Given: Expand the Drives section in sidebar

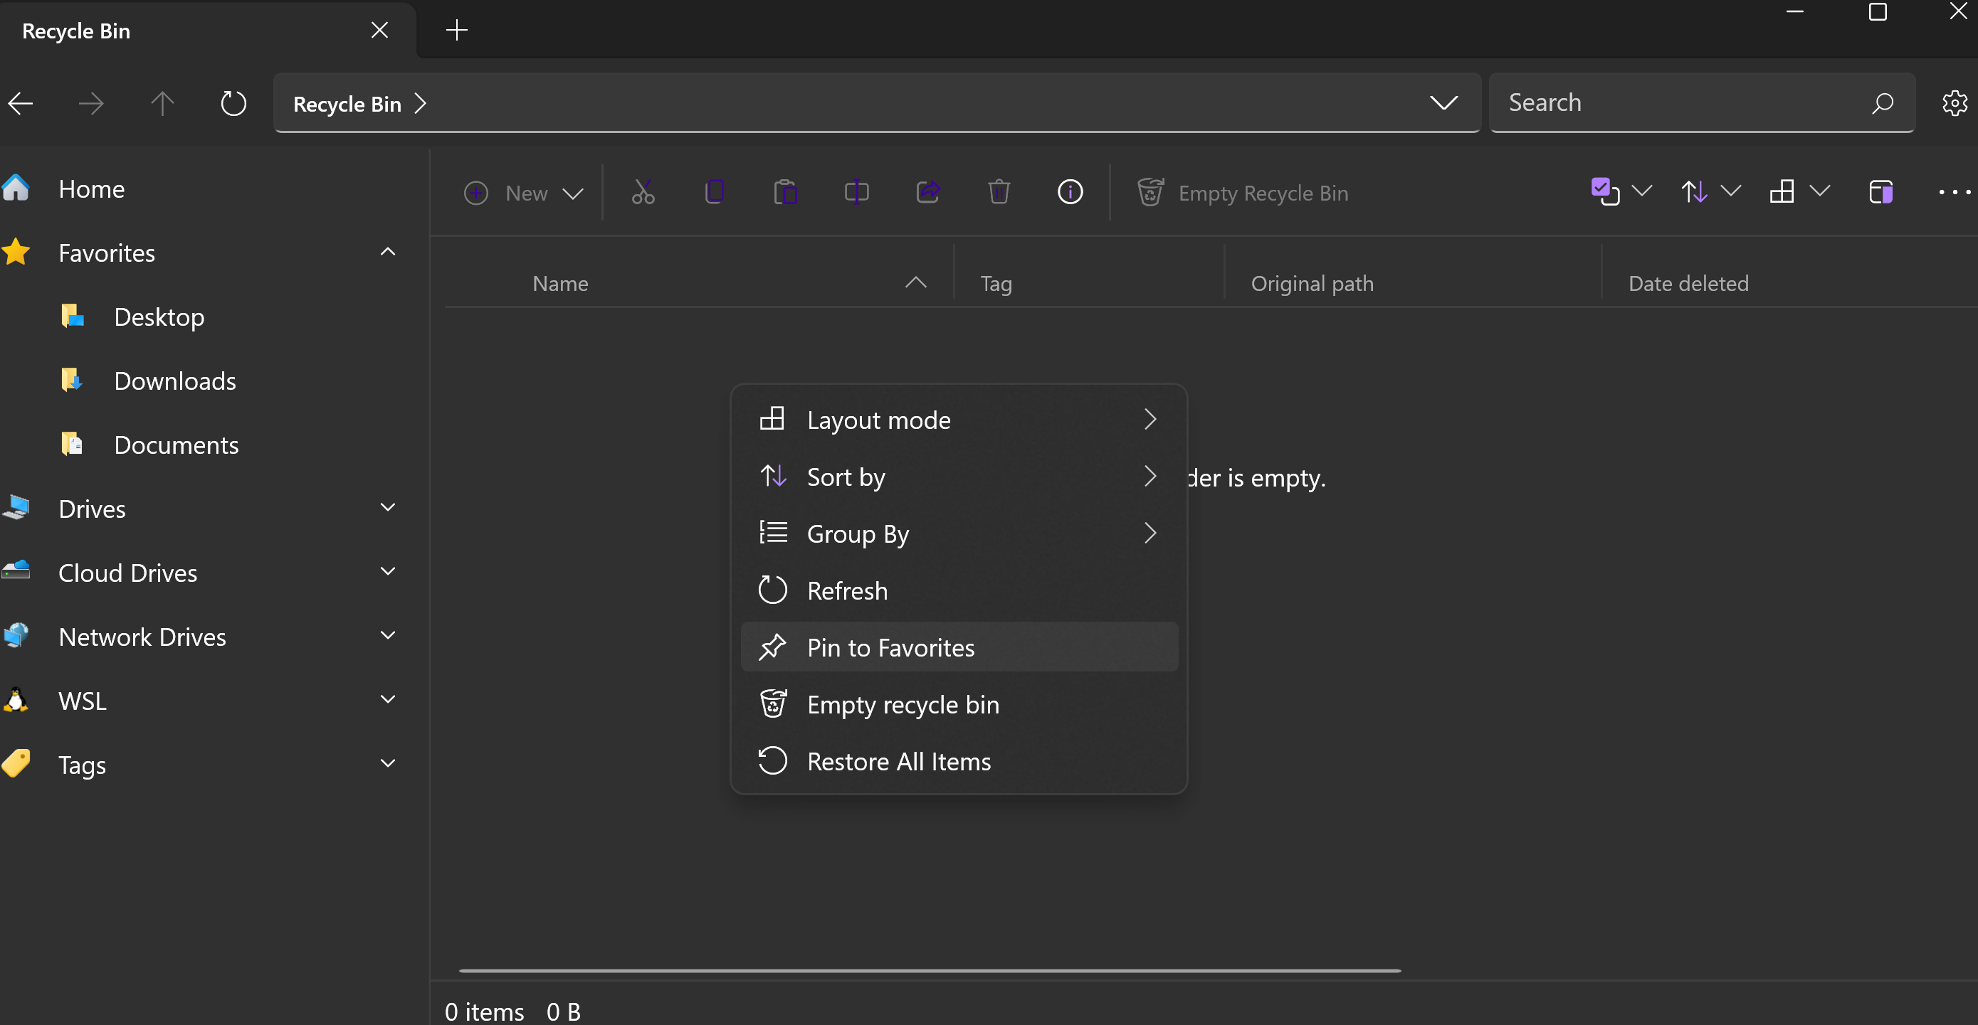Looking at the screenshot, I should tap(388, 507).
